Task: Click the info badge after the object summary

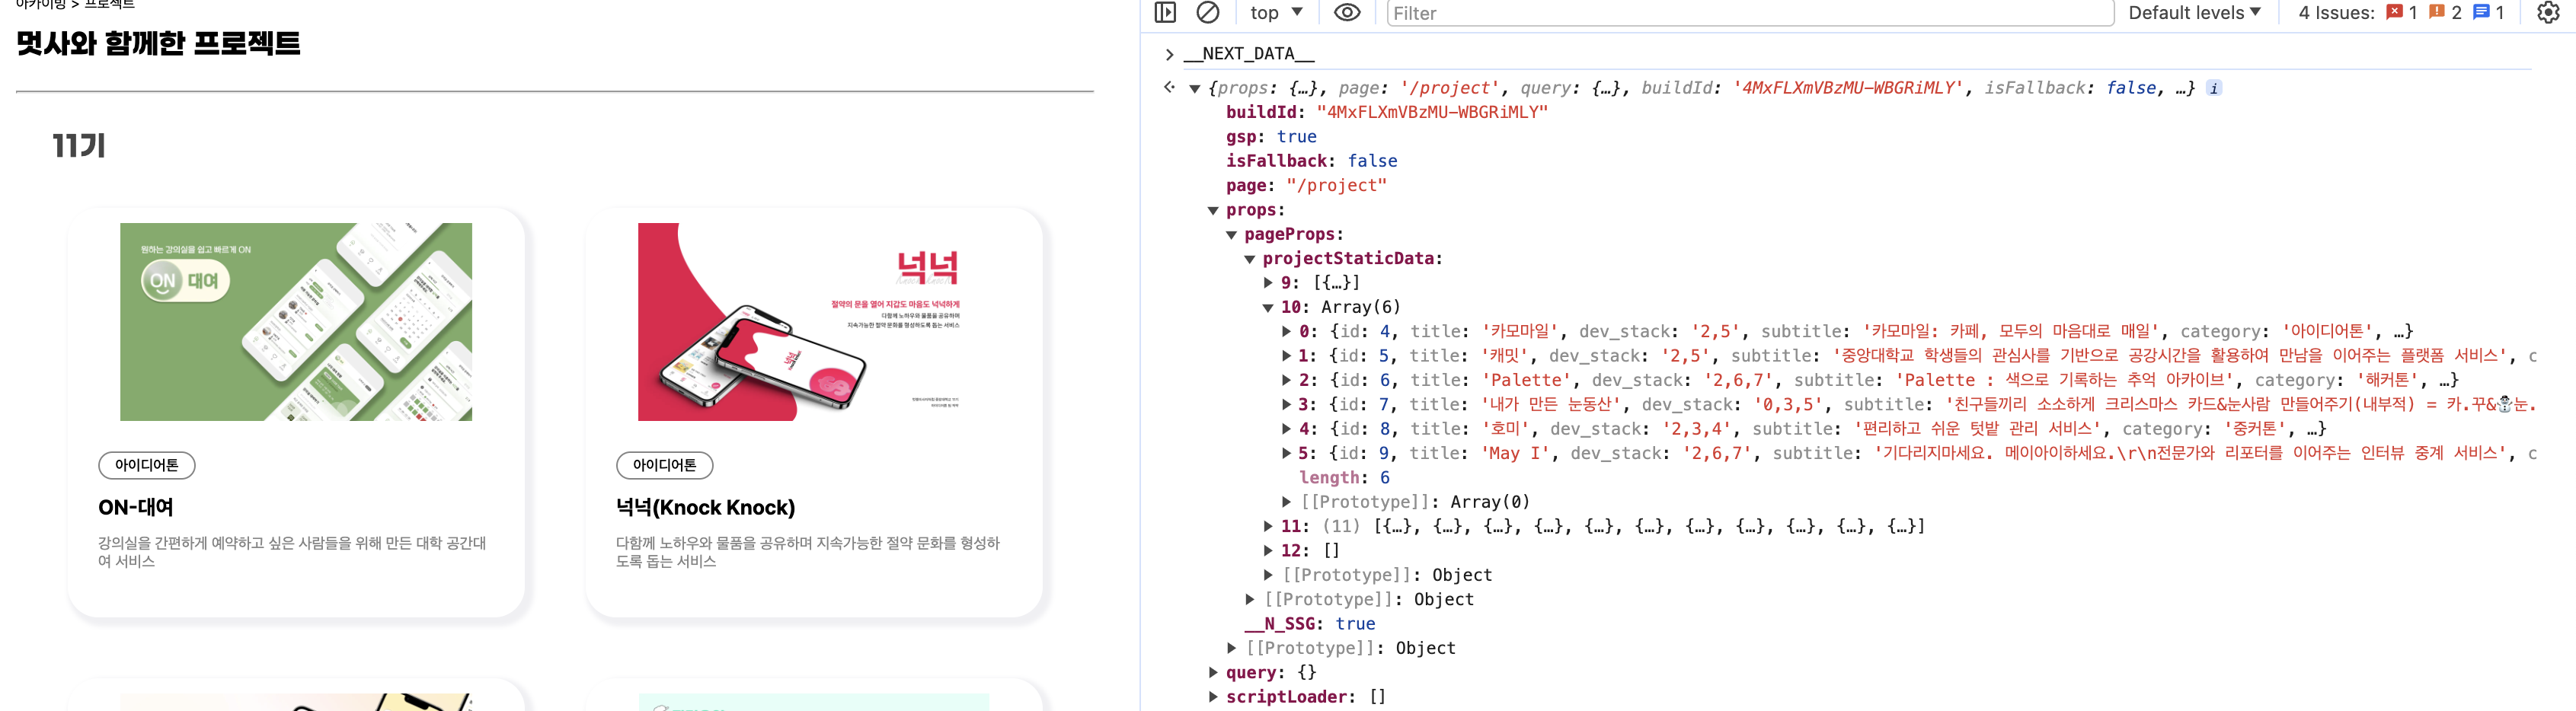Action: click(2214, 88)
